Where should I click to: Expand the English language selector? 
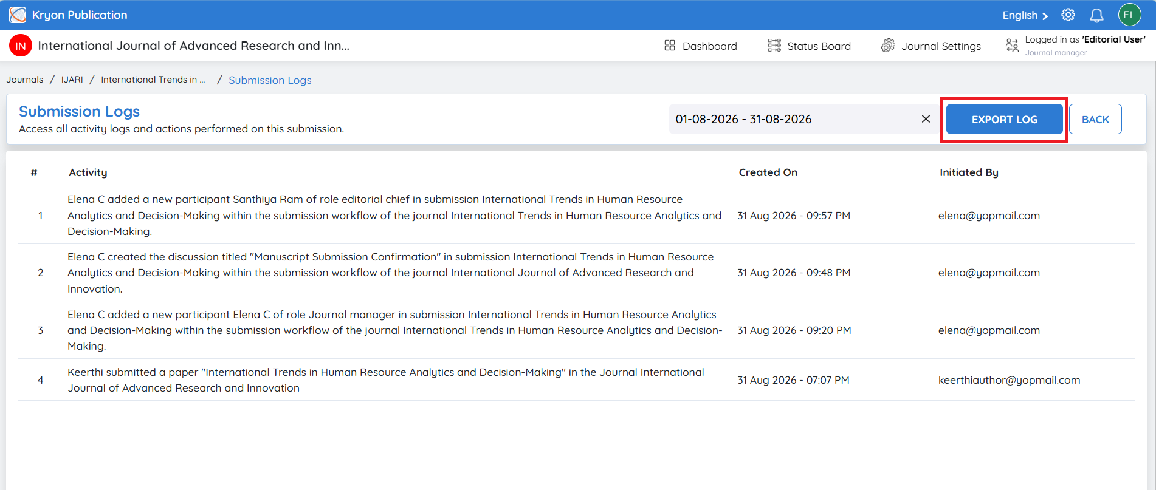point(1025,15)
